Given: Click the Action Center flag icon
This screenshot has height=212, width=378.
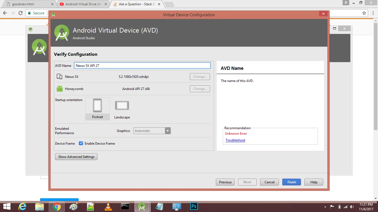Looking at the screenshot, I should pyautogui.click(x=332, y=207).
